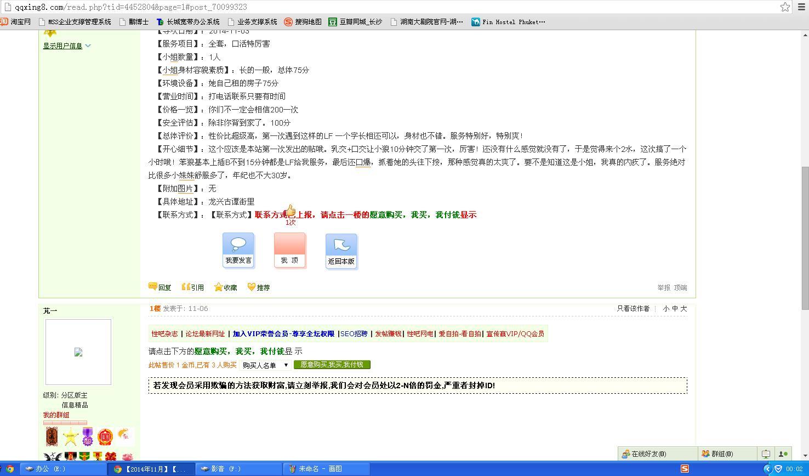
Task: Switch to the 【2014年11月】 Chrome taskbar window
Action: (x=152, y=469)
